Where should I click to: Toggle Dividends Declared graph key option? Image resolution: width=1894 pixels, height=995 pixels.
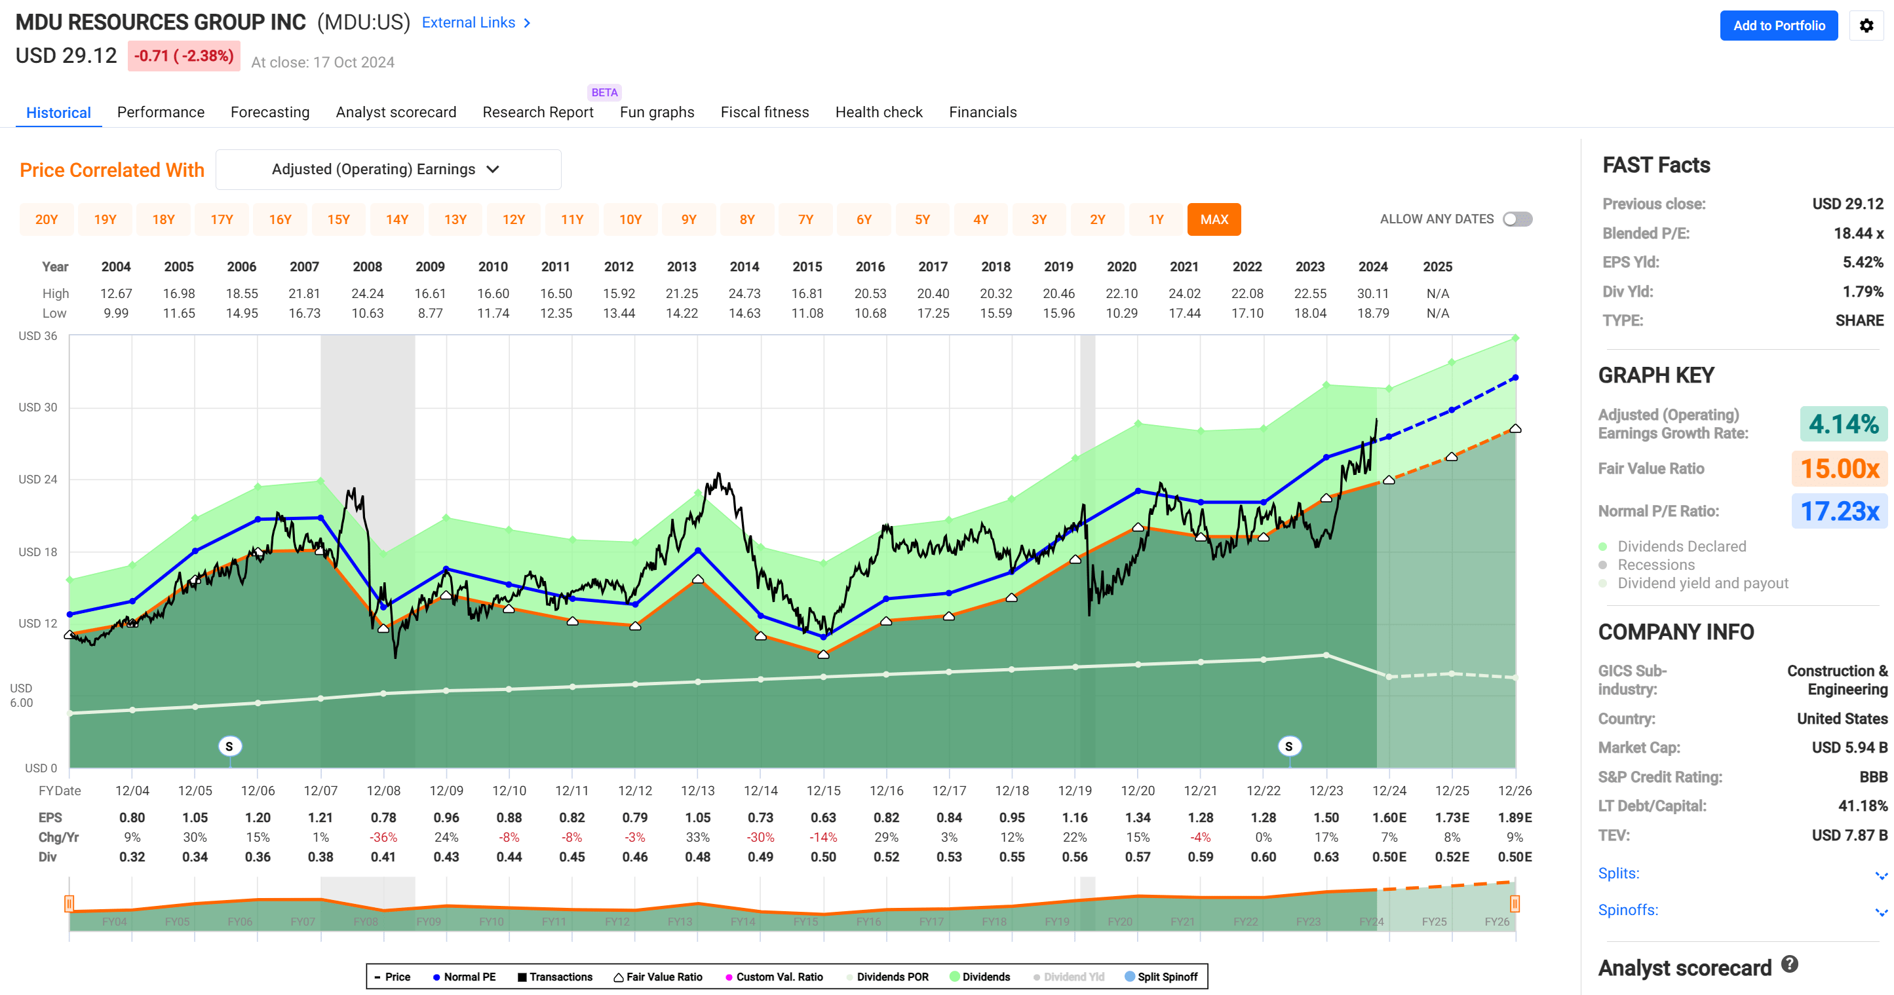[x=1681, y=546]
